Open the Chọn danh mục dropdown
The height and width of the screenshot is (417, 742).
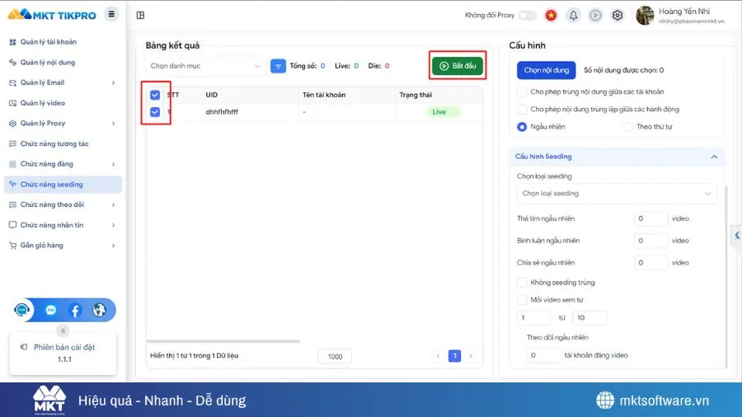[205, 66]
